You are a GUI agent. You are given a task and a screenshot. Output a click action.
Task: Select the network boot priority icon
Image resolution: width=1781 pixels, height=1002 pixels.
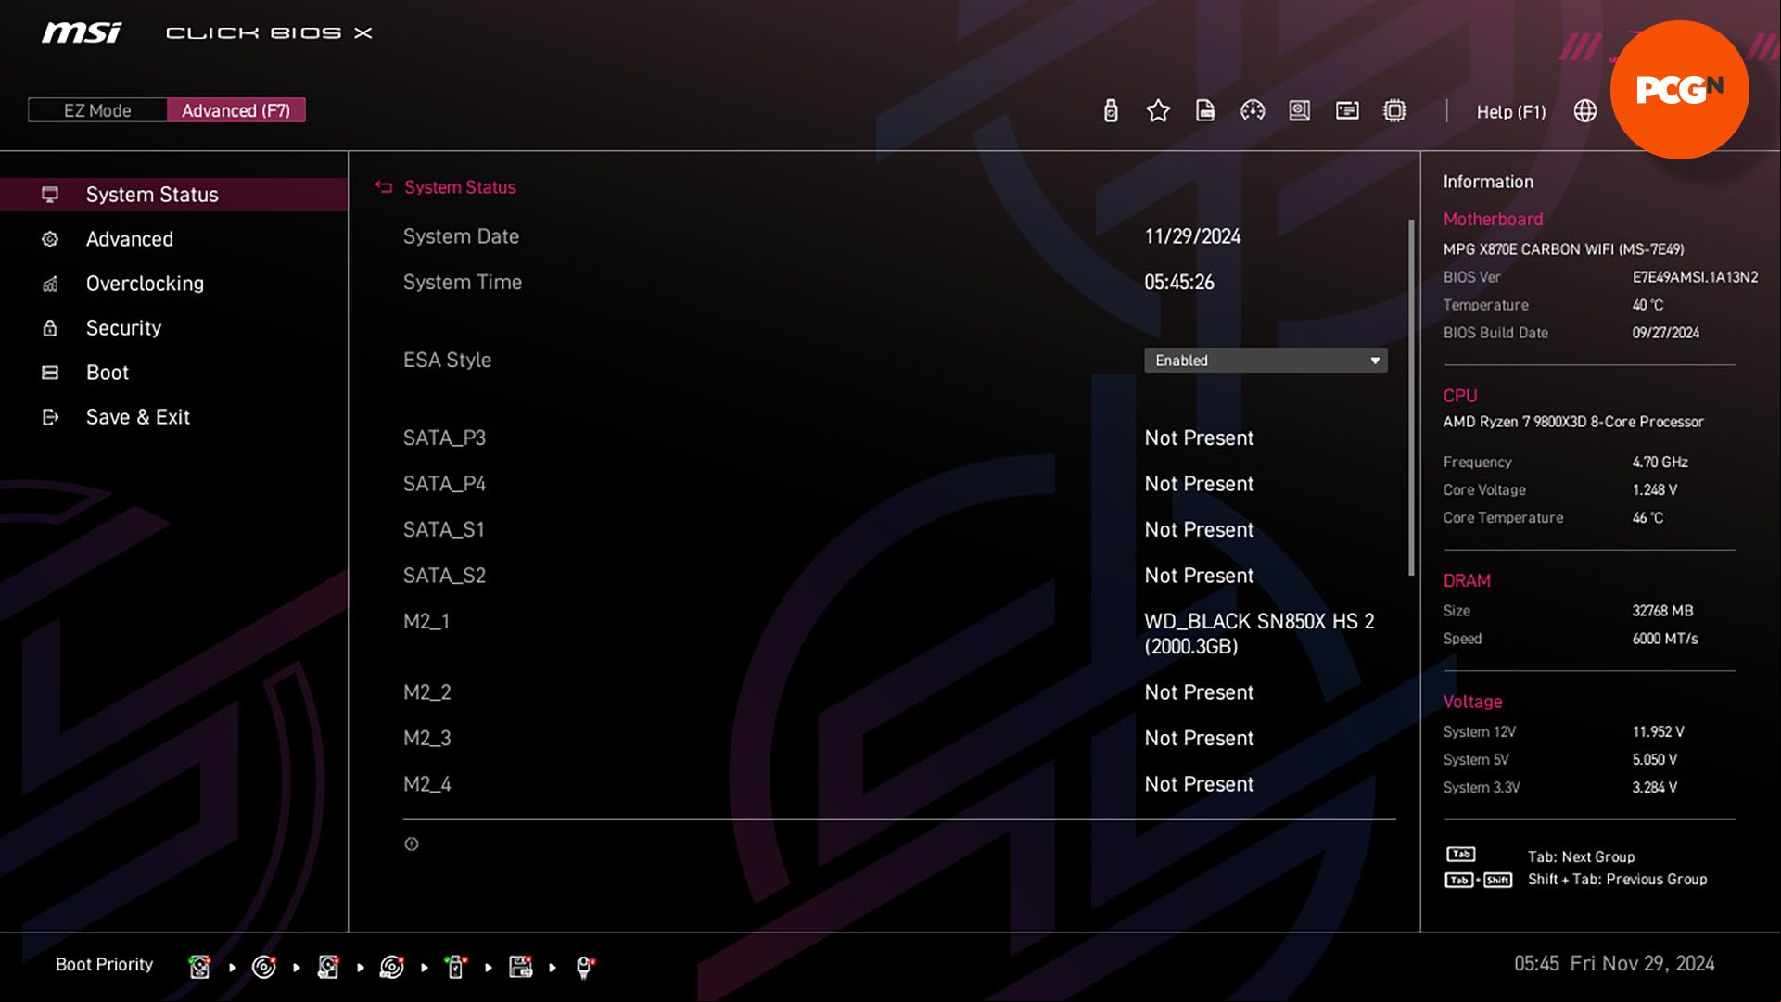pos(585,967)
